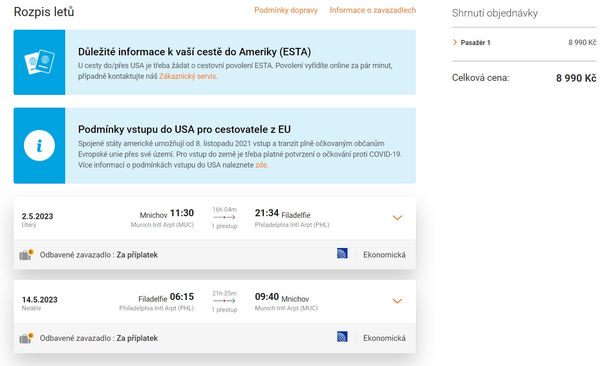This screenshot has height=366, width=612.
Task: Click '1 přestup' on the outbound flight
Action: pos(224,226)
